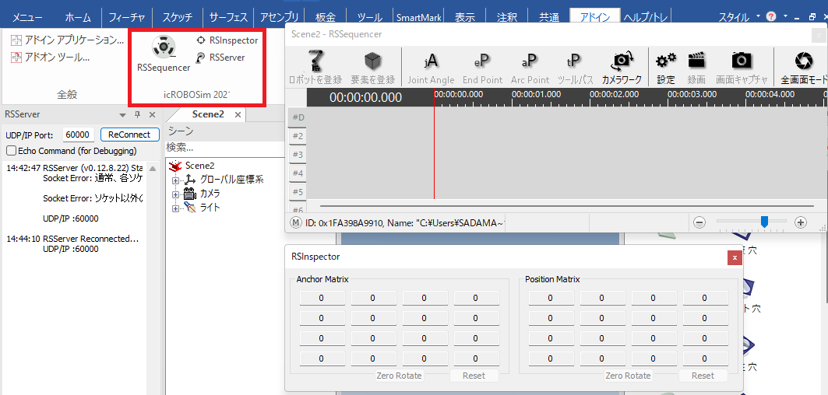This screenshot has width=828, height=395.
Task: Click ロボットを登録 robot arm icon
Action: (x=315, y=60)
